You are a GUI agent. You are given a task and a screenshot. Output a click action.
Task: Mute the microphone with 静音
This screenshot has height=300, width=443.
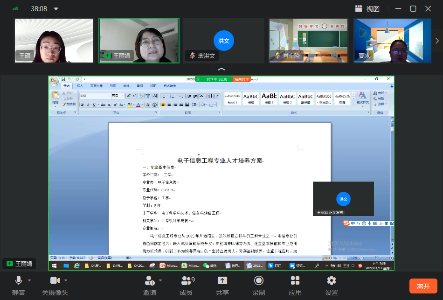(x=19, y=281)
